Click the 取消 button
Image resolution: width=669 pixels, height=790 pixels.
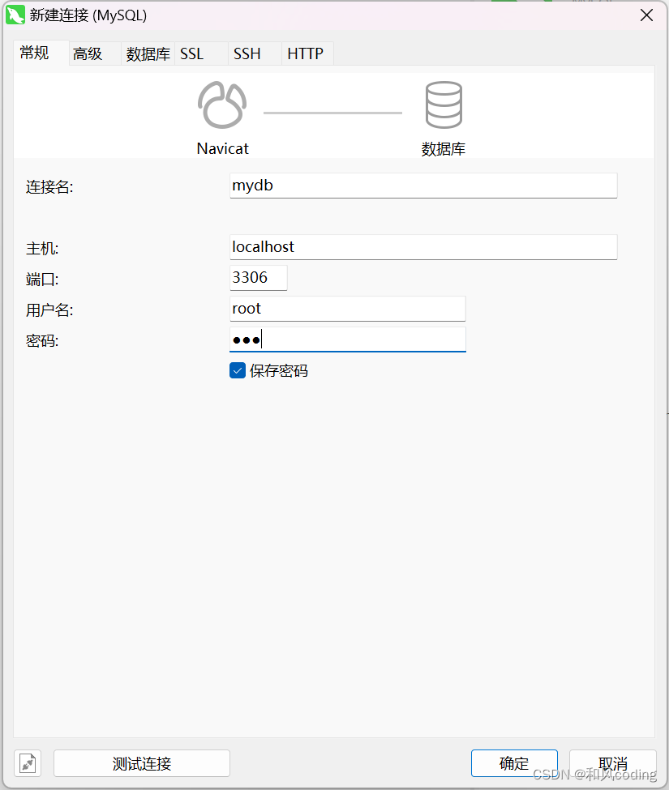[x=612, y=762]
